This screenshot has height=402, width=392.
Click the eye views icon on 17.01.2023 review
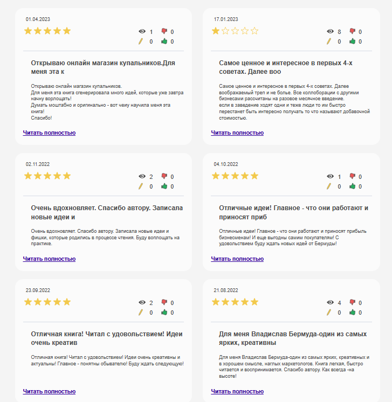pyautogui.click(x=330, y=31)
